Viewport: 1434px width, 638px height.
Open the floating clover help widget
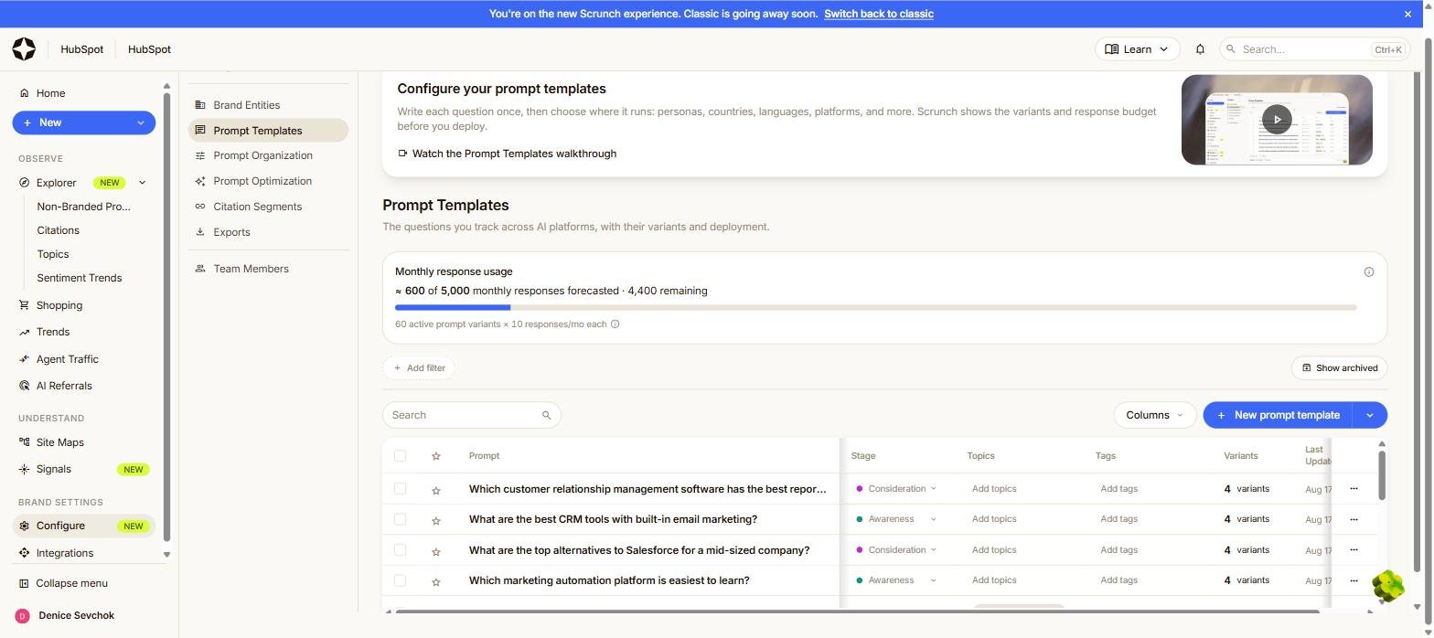click(x=1388, y=587)
